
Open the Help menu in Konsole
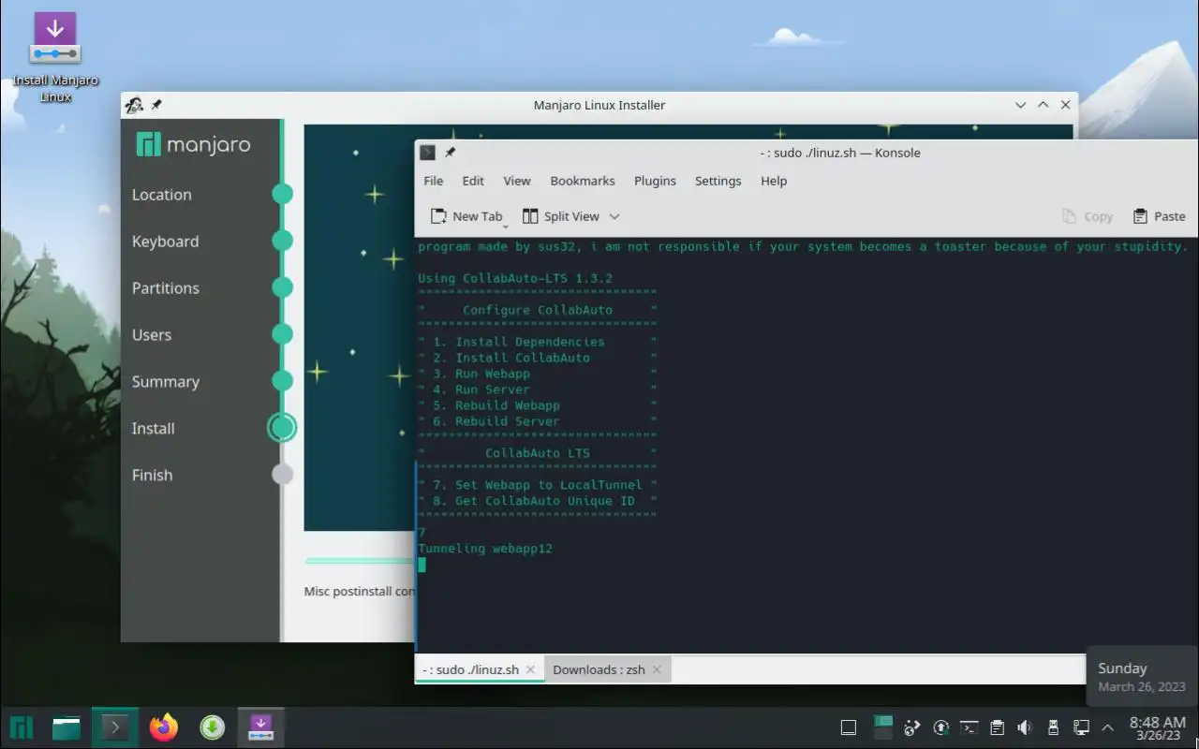(774, 181)
